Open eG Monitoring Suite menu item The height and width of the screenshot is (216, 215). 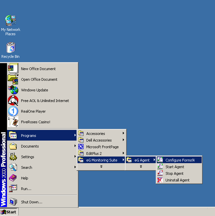pos(101,160)
